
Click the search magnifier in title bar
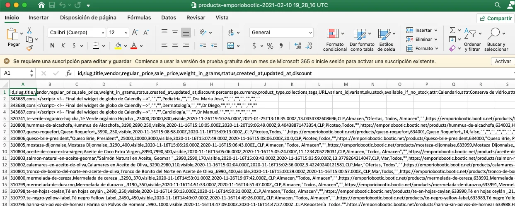[x=497, y=6]
